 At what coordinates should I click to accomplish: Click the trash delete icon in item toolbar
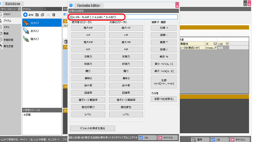point(53,15)
